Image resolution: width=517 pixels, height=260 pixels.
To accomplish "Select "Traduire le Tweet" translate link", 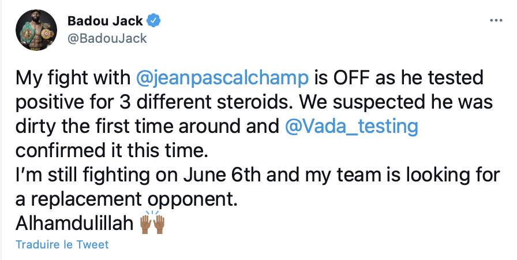I will pyautogui.click(x=62, y=244).
